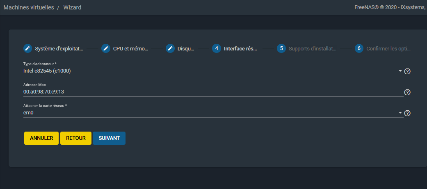Show help for Adresse Mac field
The width and height of the screenshot is (427, 189).
tap(407, 92)
